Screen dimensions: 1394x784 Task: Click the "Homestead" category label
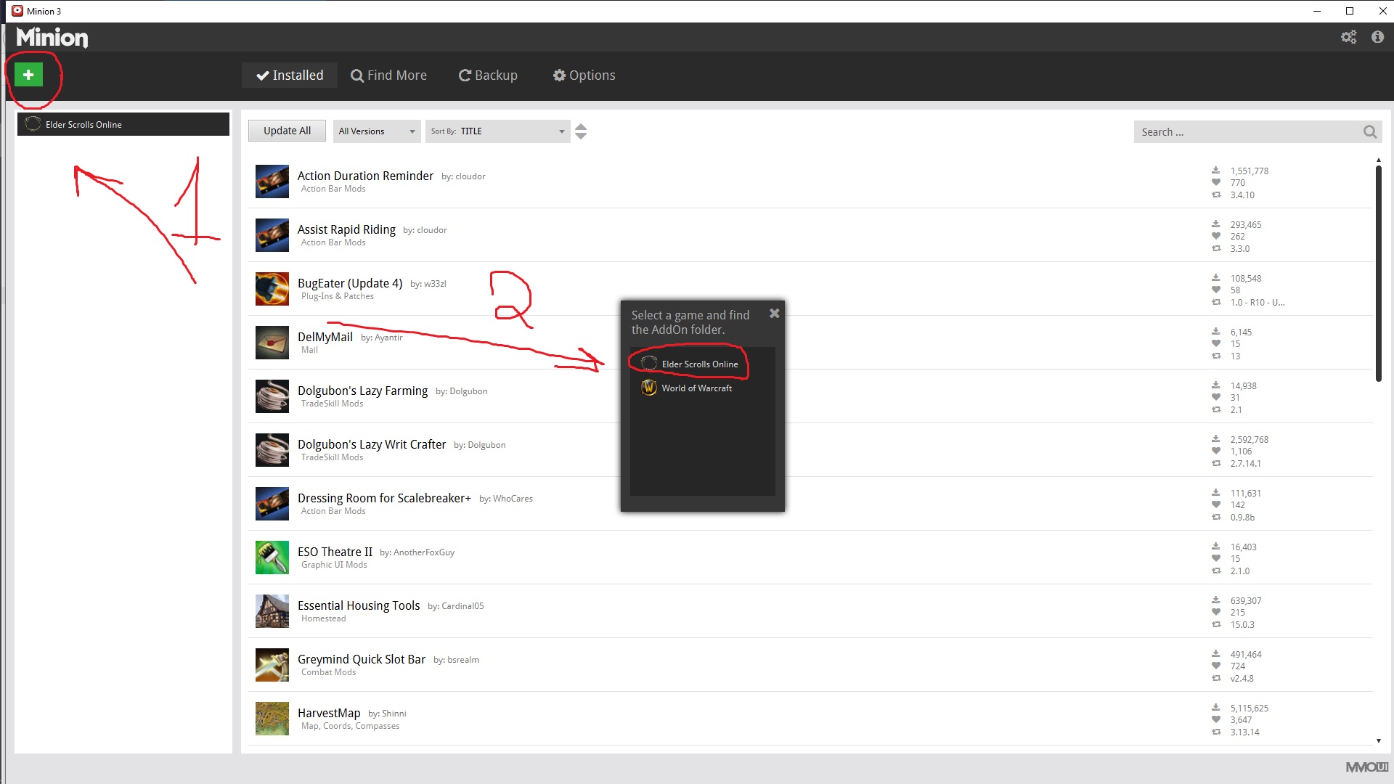coord(324,618)
